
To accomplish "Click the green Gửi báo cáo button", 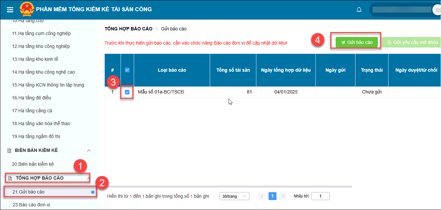I will click(x=356, y=42).
